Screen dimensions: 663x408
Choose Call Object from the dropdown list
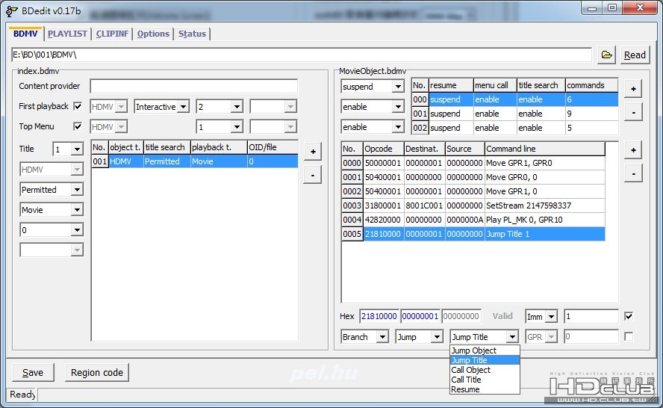[x=485, y=370]
